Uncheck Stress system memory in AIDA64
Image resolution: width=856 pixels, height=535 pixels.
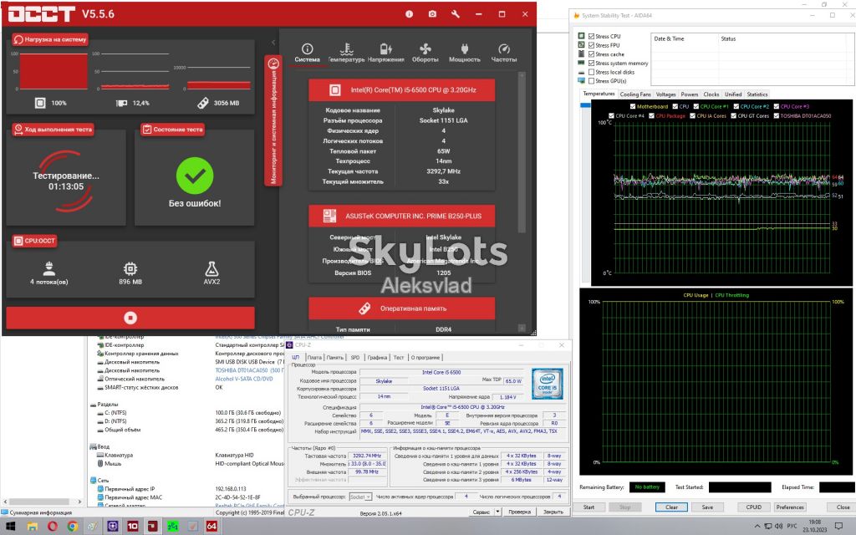click(x=591, y=64)
